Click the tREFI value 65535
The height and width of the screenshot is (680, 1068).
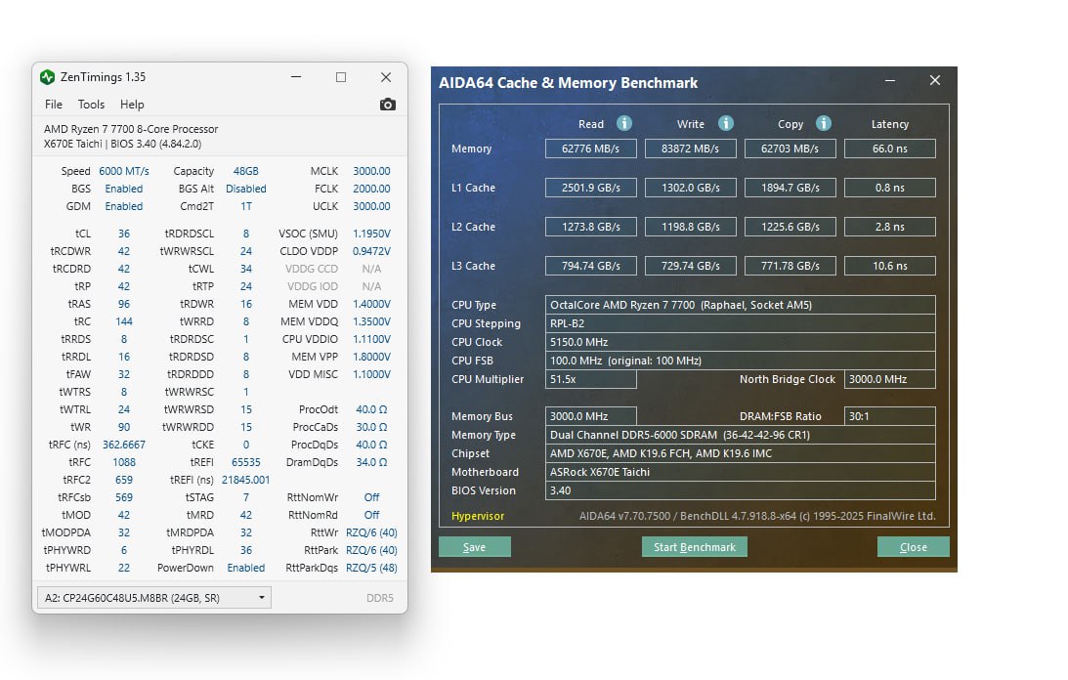click(x=246, y=462)
